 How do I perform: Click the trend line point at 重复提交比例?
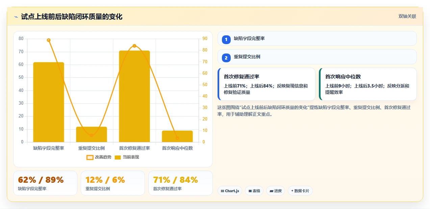coord(92,135)
